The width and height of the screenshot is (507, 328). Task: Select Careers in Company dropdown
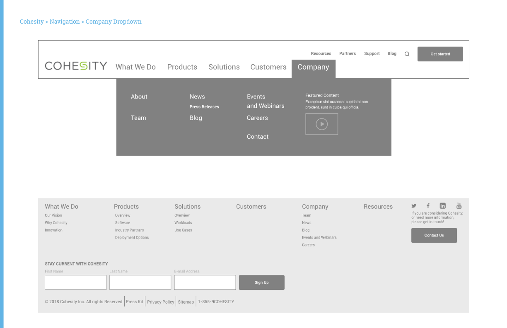(257, 118)
